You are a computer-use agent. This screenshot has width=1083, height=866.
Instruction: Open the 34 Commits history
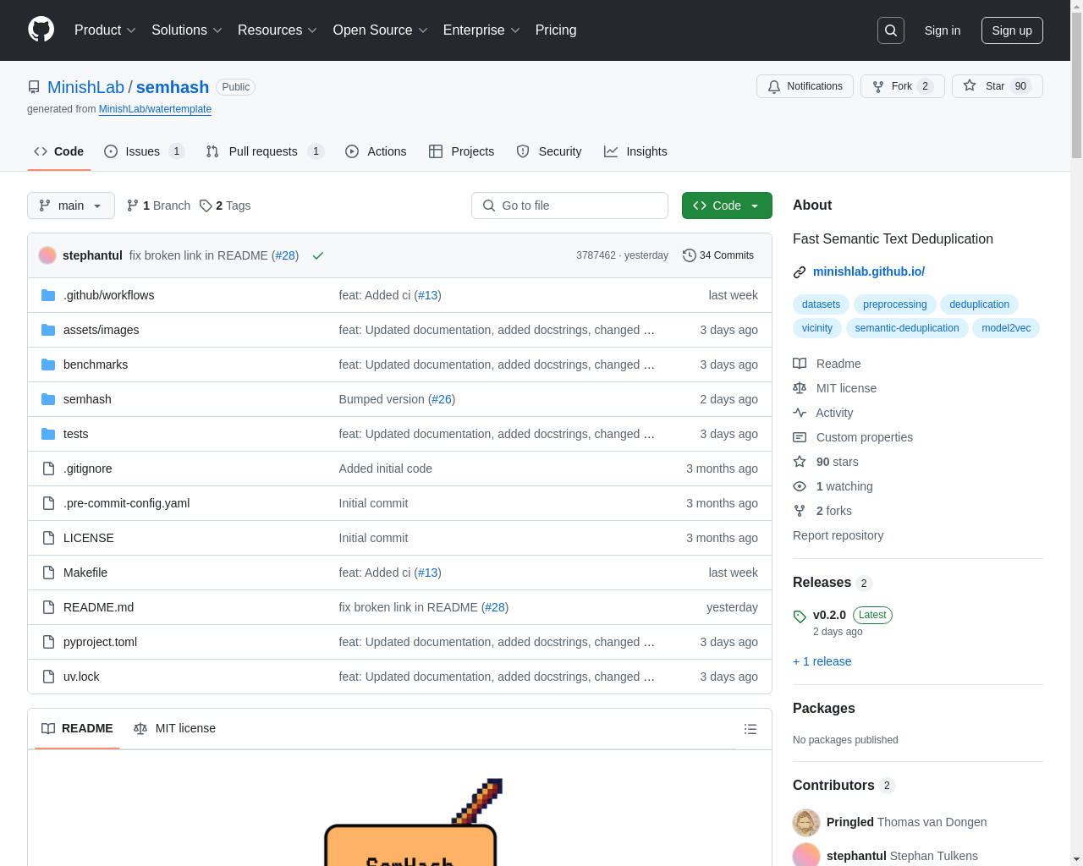[x=717, y=255]
